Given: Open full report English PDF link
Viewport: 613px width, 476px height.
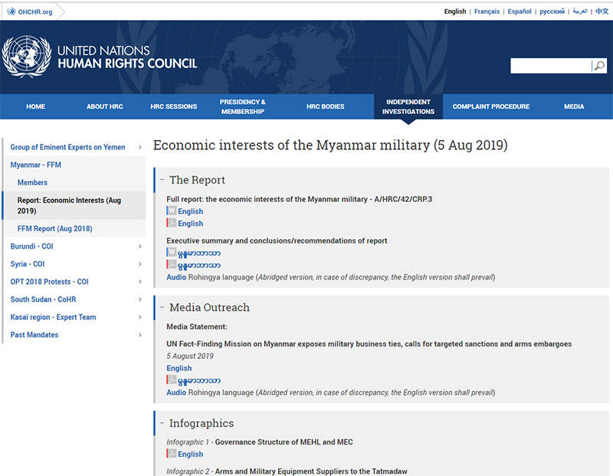Looking at the screenshot, I should tap(190, 223).
